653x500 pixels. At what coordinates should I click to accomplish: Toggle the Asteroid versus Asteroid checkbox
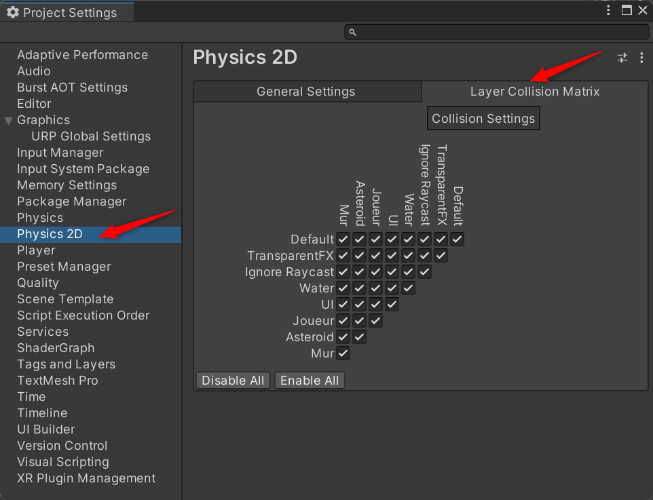click(359, 336)
